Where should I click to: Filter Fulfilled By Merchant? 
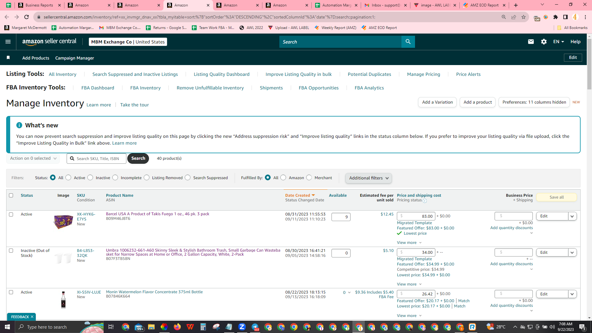tap(309, 178)
